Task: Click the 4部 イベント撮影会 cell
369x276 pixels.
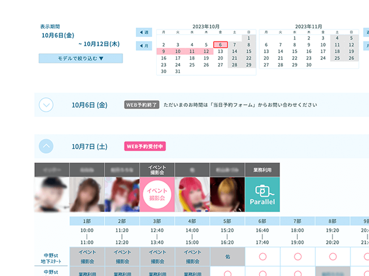Action: tap(192, 257)
